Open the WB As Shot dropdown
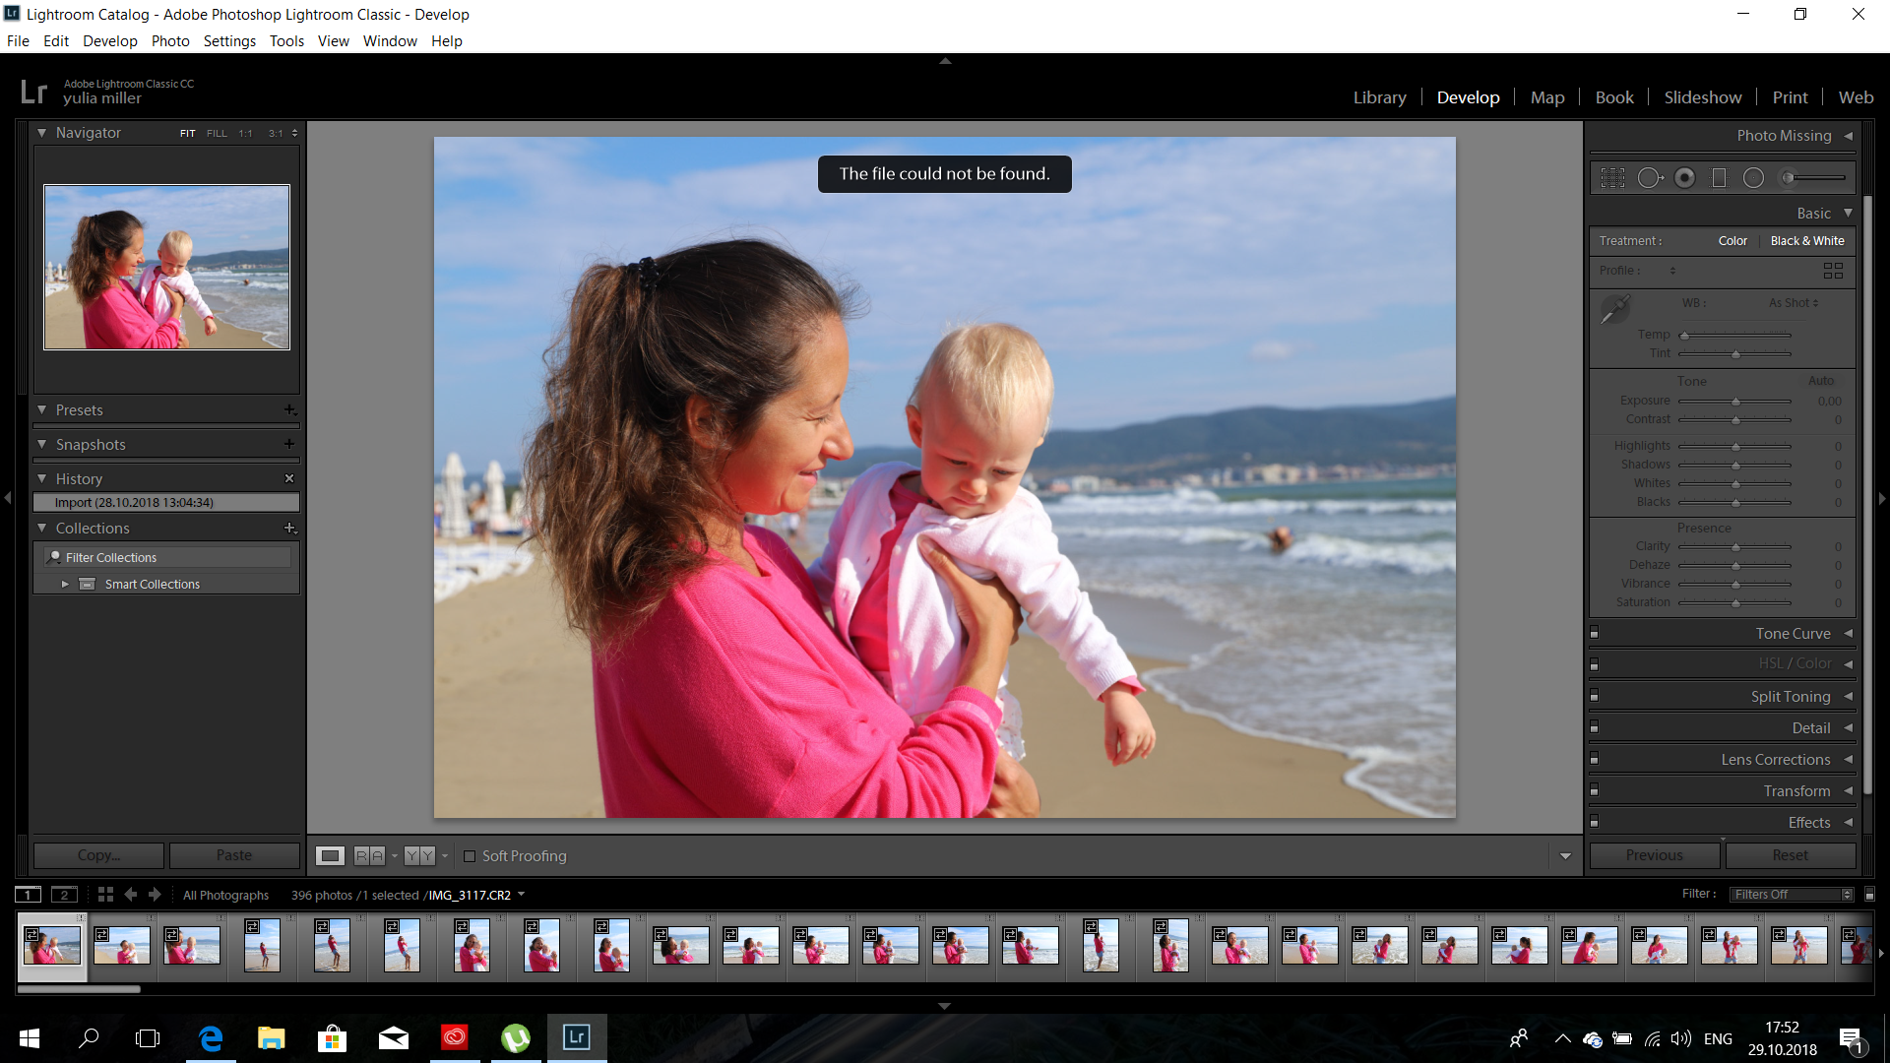The width and height of the screenshot is (1890, 1063). (x=1793, y=303)
